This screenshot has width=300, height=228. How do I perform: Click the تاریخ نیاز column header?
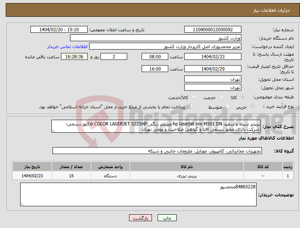(32, 167)
